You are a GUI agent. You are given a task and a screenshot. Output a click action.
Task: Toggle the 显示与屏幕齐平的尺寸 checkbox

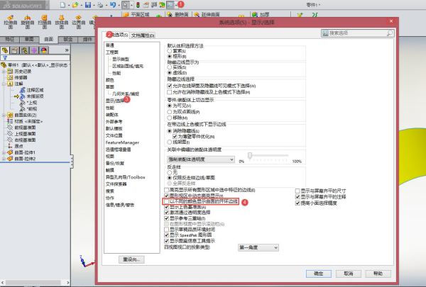[297, 191]
